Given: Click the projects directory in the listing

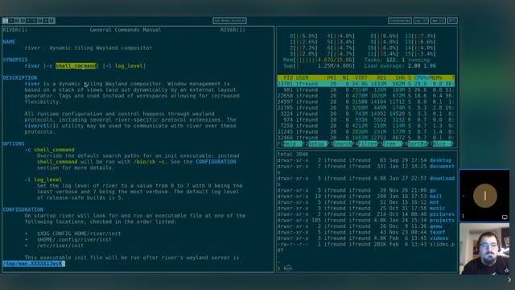Looking at the screenshot, I should click(x=442, y=220).
